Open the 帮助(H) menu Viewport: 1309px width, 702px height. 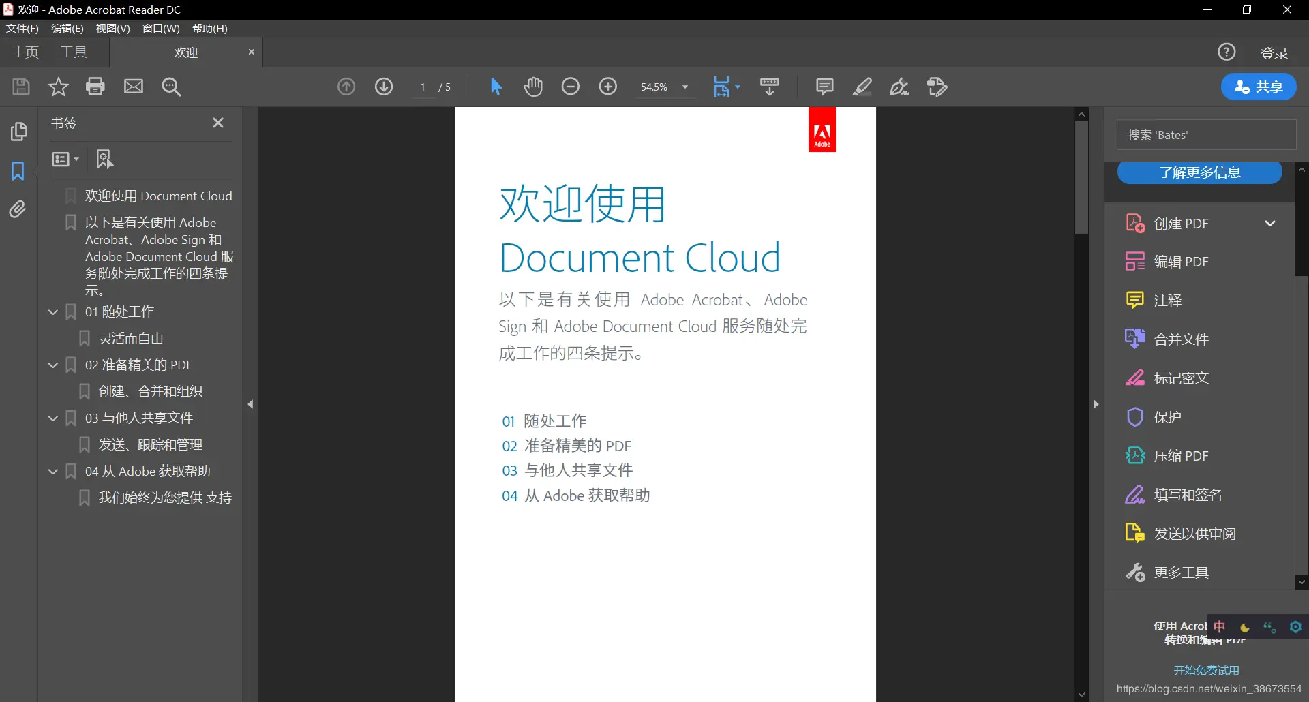click(210, 29)
